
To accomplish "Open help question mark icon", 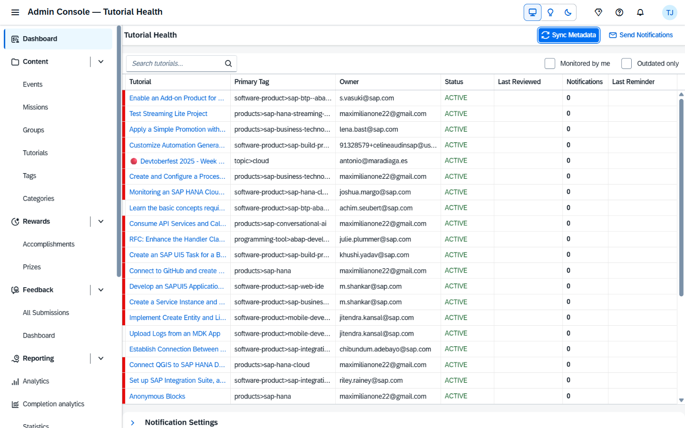I will click(x=619, y=12).
